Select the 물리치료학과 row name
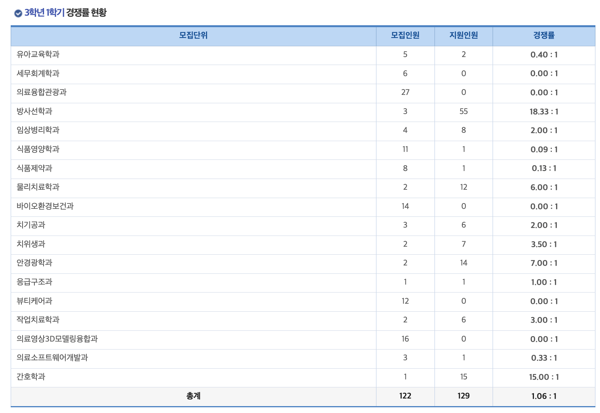600x413 pixels. pos(38,187)
